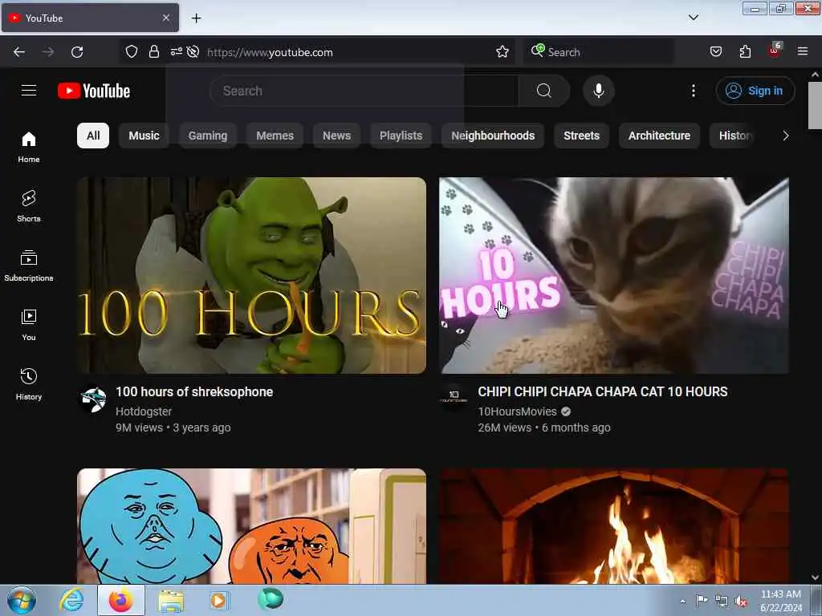822x616 pixels.
Task: Click the muted volume tray icon
Action: click(741, 601)
